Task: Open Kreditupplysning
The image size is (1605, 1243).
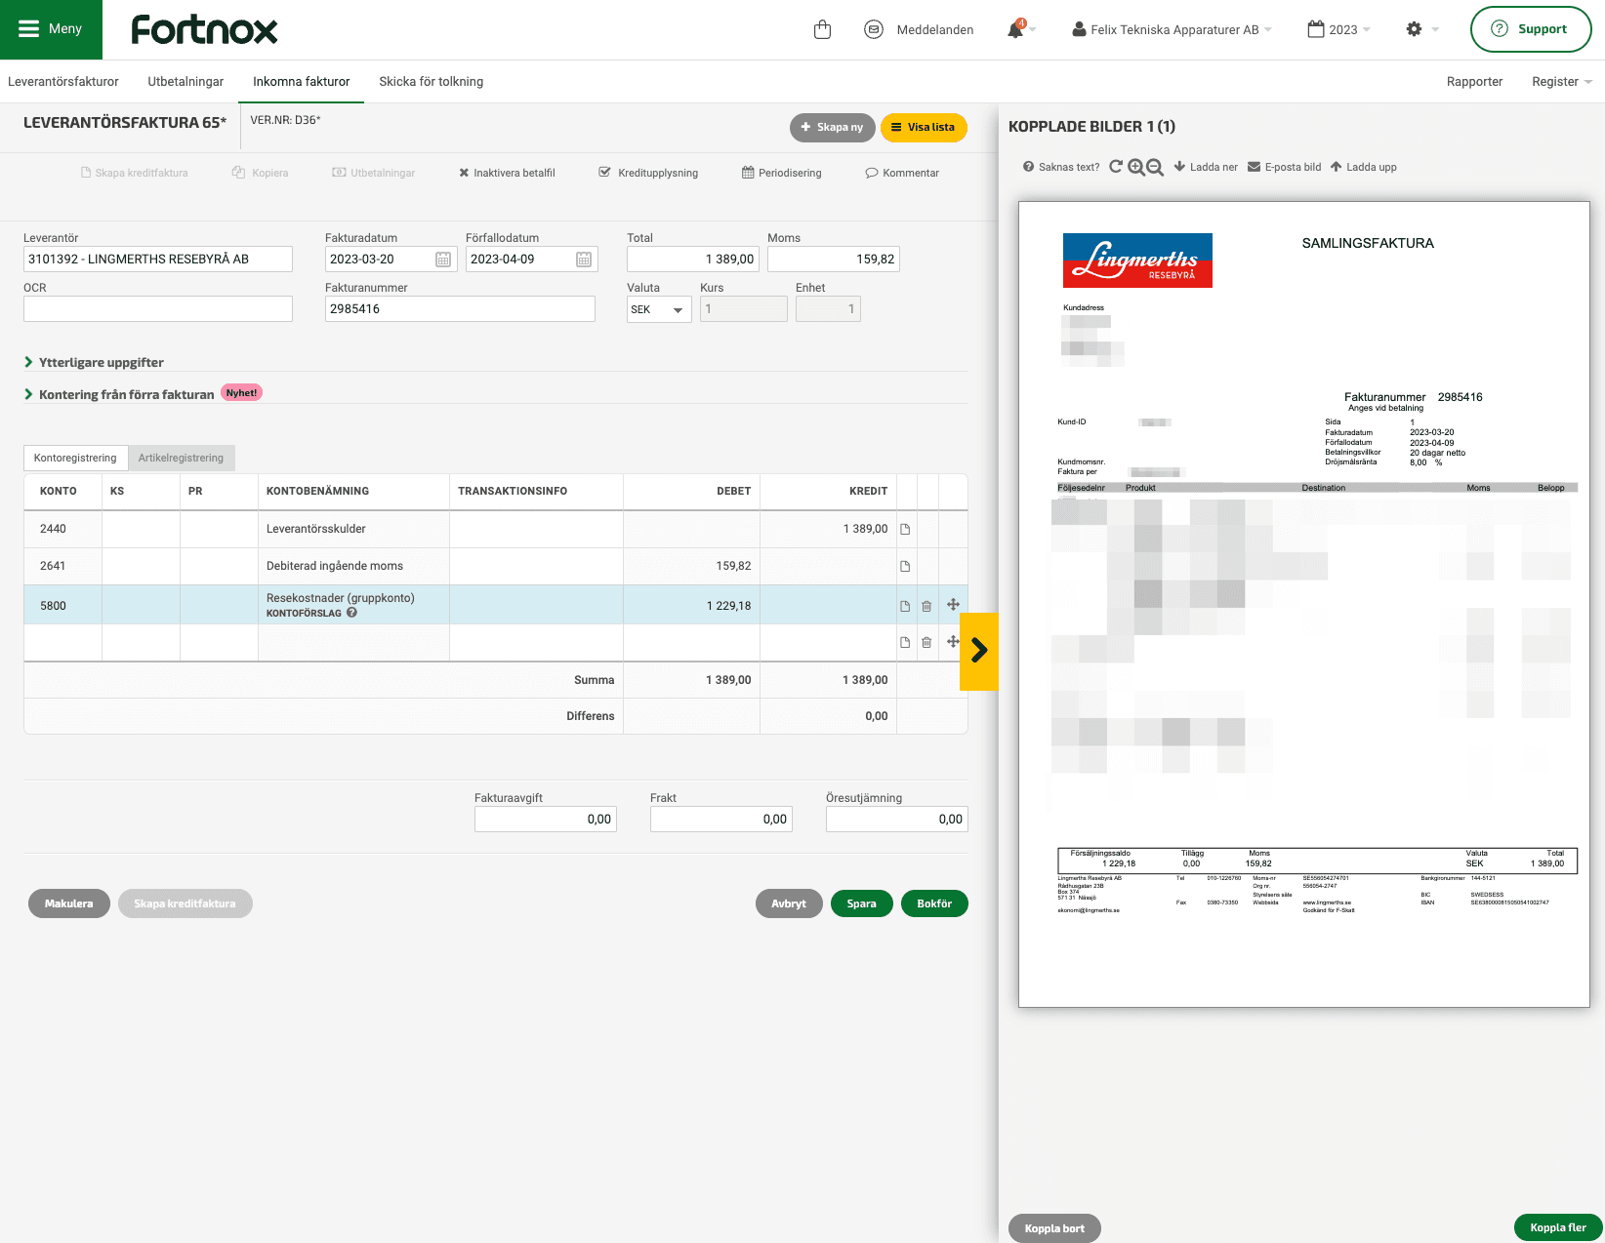Action: [648, 173]
